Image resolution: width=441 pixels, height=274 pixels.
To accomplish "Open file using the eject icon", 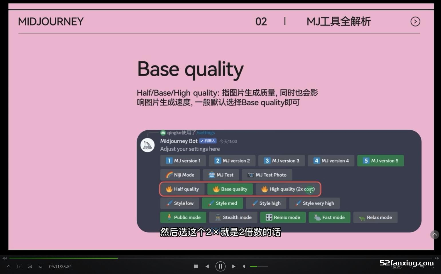I will tap(9, 266).
